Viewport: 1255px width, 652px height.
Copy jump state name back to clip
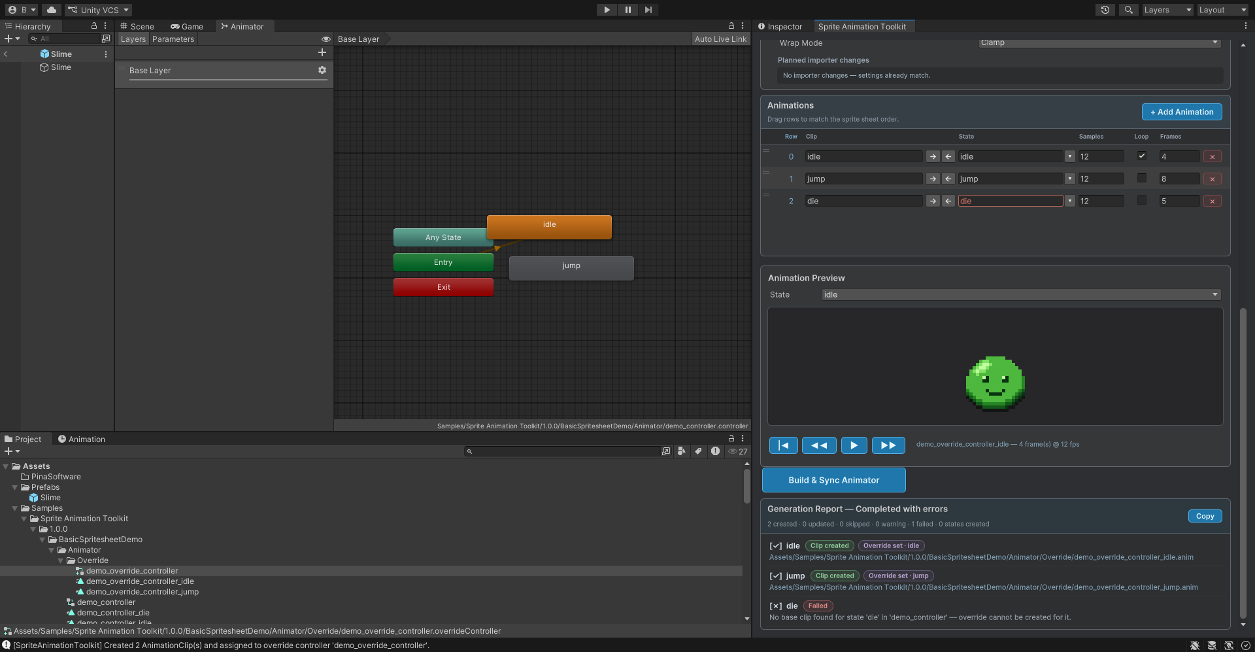[x=948, y=179]
